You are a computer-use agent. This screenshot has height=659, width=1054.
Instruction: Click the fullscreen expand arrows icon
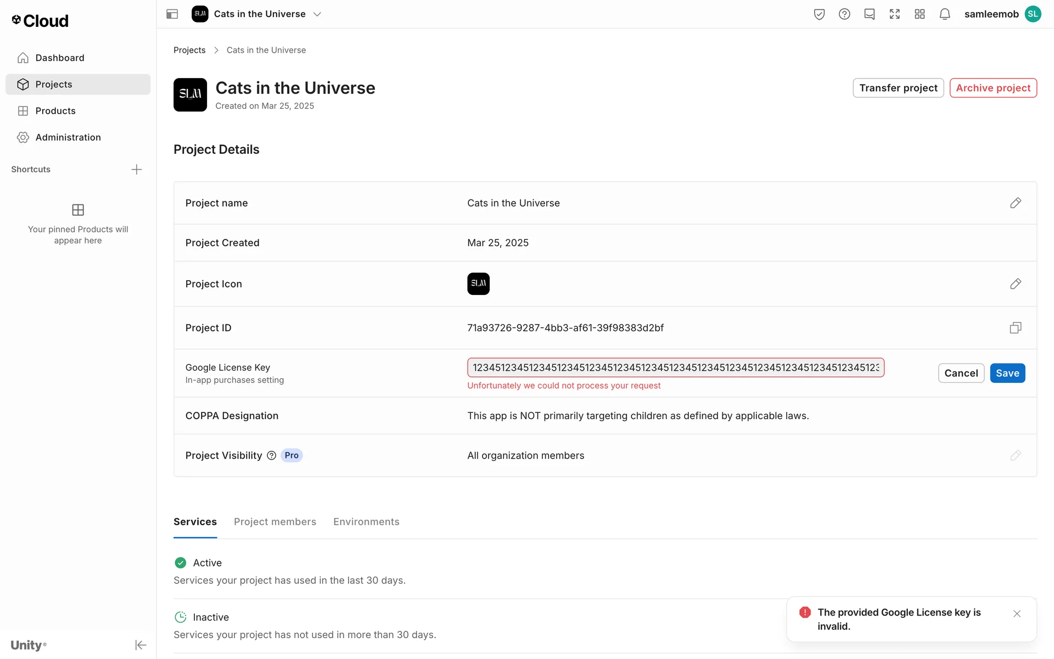[895, 14]
